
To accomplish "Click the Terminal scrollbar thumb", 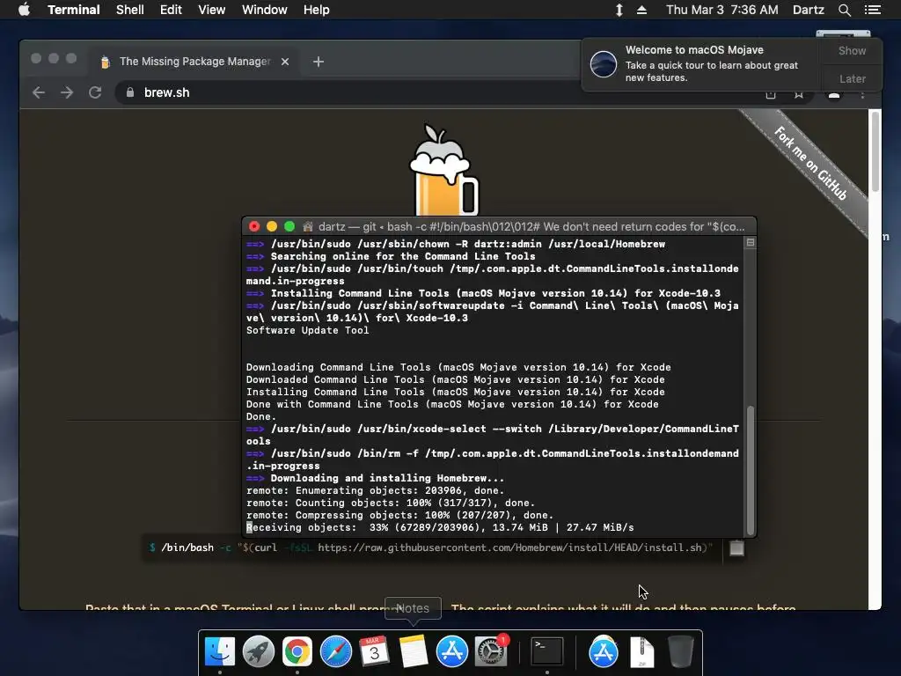I will click(751, 470).
